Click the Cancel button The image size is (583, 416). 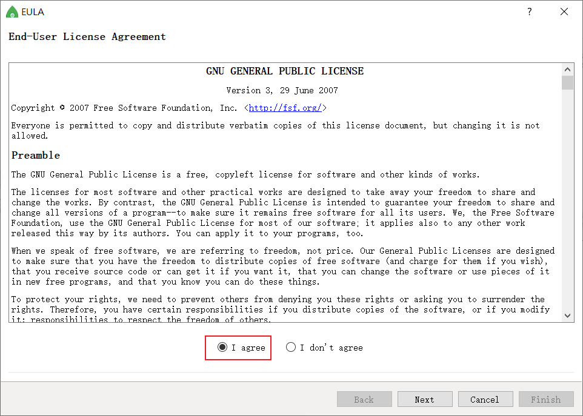tap(485, 399)
